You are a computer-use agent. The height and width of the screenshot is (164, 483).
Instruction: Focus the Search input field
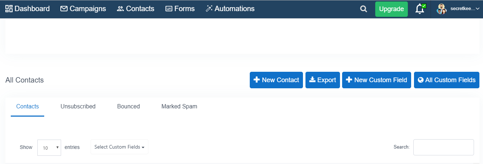[x=443, y=147]
